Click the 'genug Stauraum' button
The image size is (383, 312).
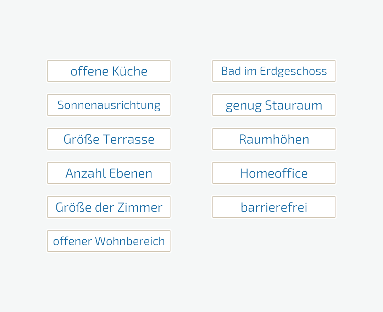click(274, 105)
